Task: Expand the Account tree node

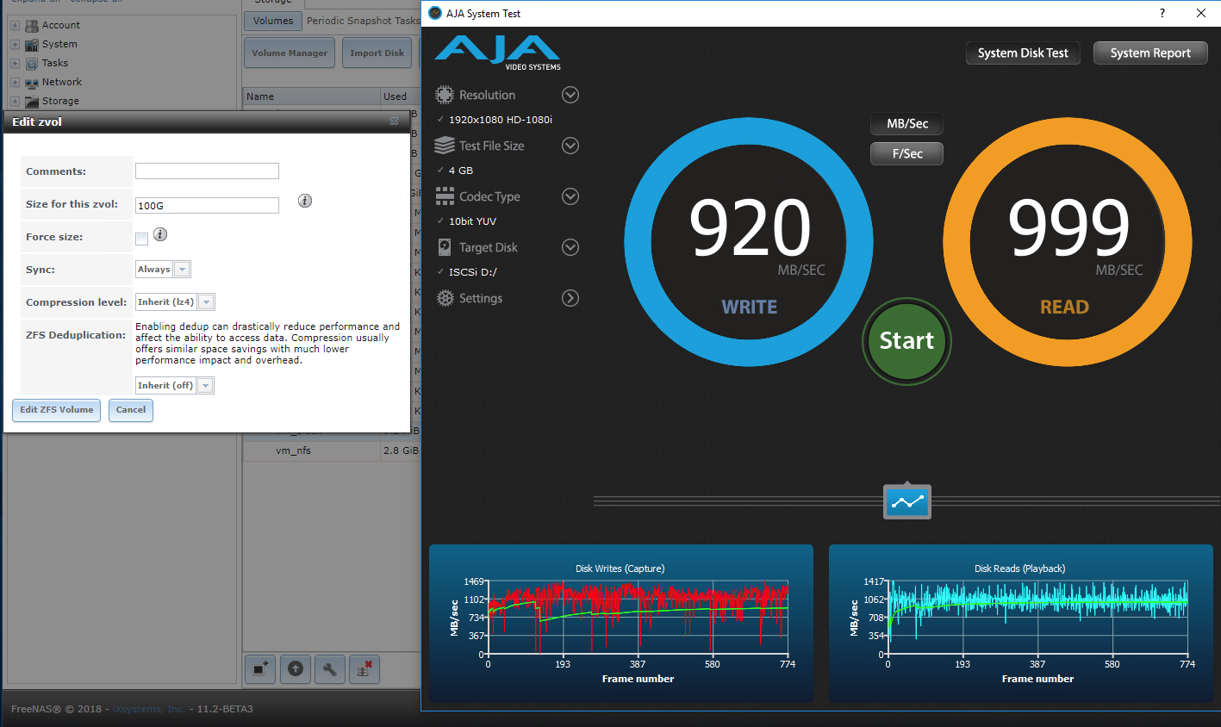Action: (x=15, y=26)
